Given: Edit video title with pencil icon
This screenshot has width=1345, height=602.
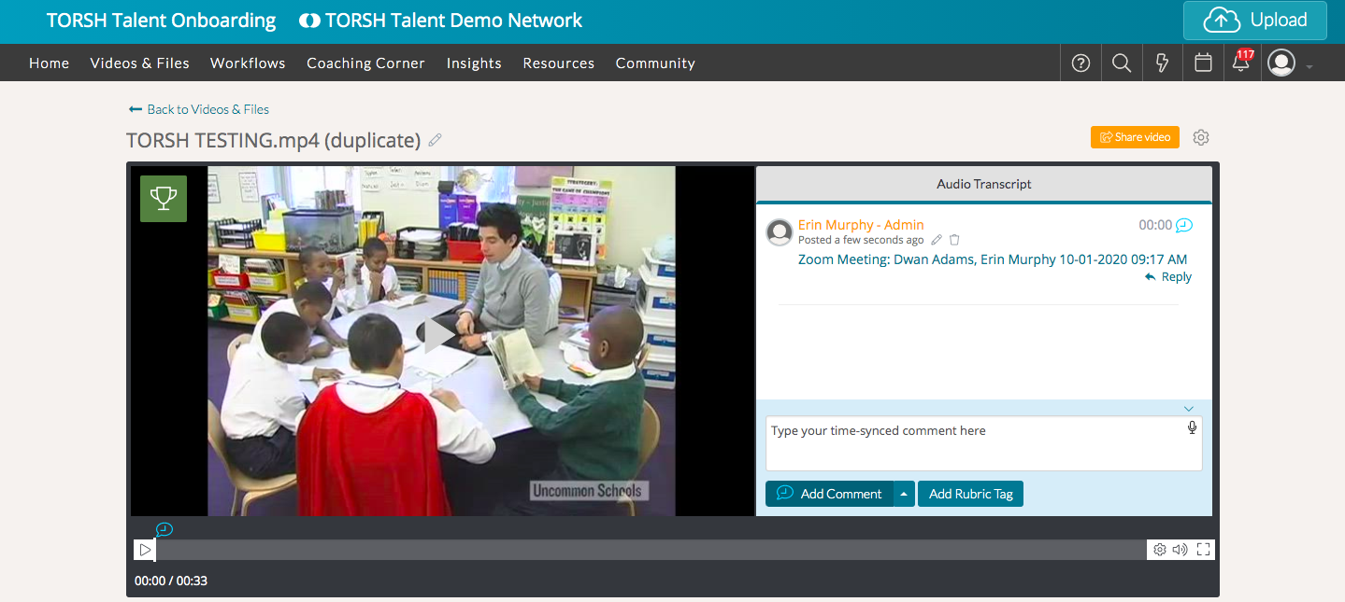Looking at the screenshot, I should [x=435, y=141].
